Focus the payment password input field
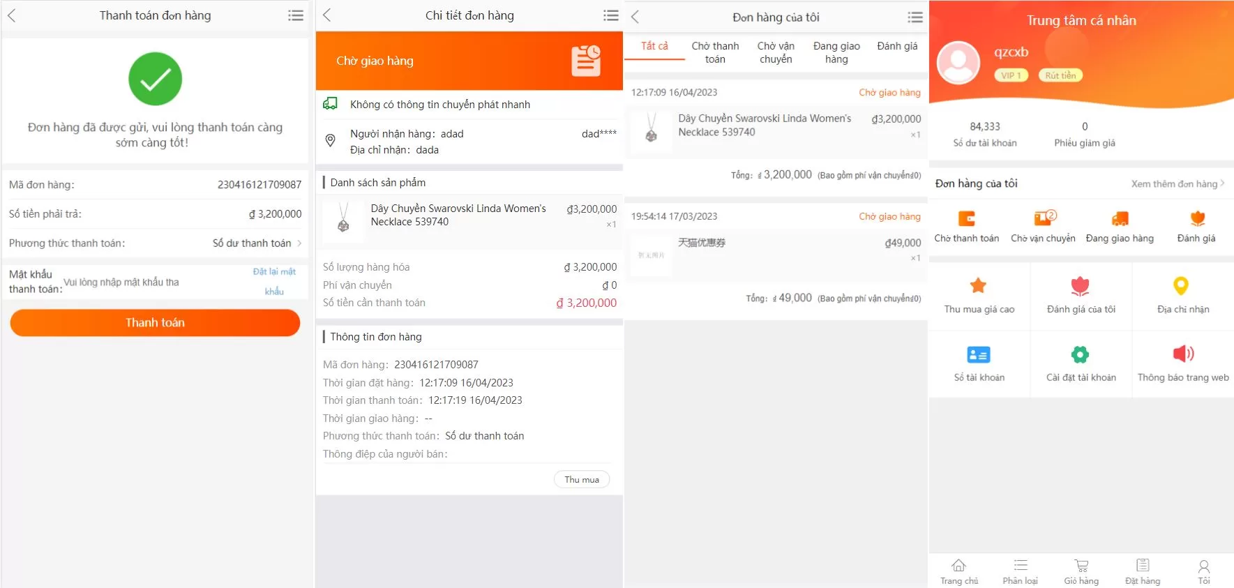 point(153,282)
